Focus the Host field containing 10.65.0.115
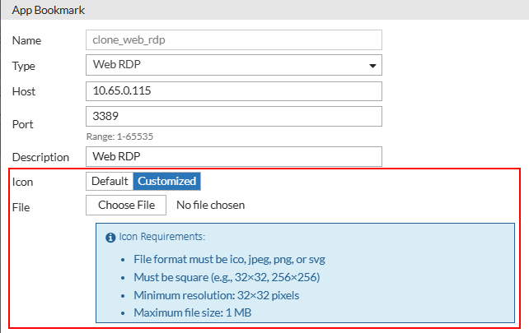Viewport: 529px width, 333px height. pyautogui.click(x=233, y=91)
